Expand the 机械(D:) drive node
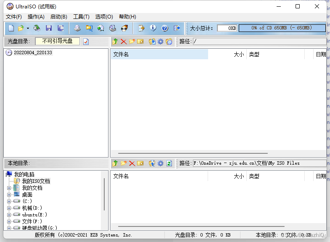The height and width of the screenshot is (242, 330). (9, 208)
